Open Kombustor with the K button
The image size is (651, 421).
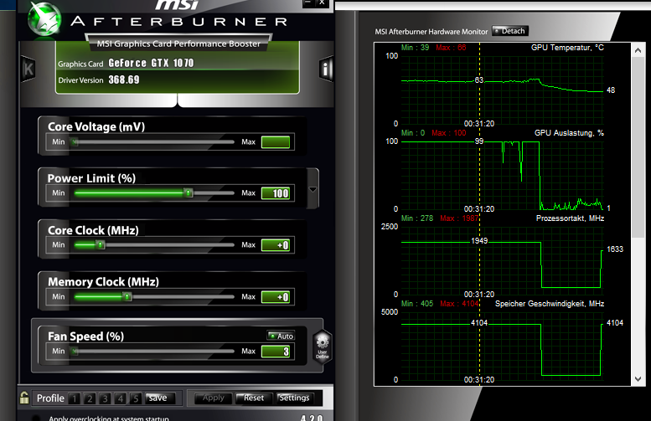28,69
